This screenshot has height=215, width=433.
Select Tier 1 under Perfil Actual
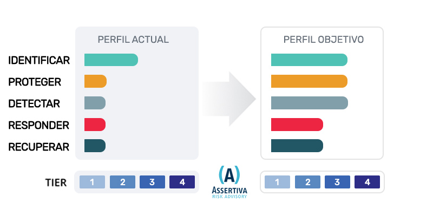[x=92, y=182]
